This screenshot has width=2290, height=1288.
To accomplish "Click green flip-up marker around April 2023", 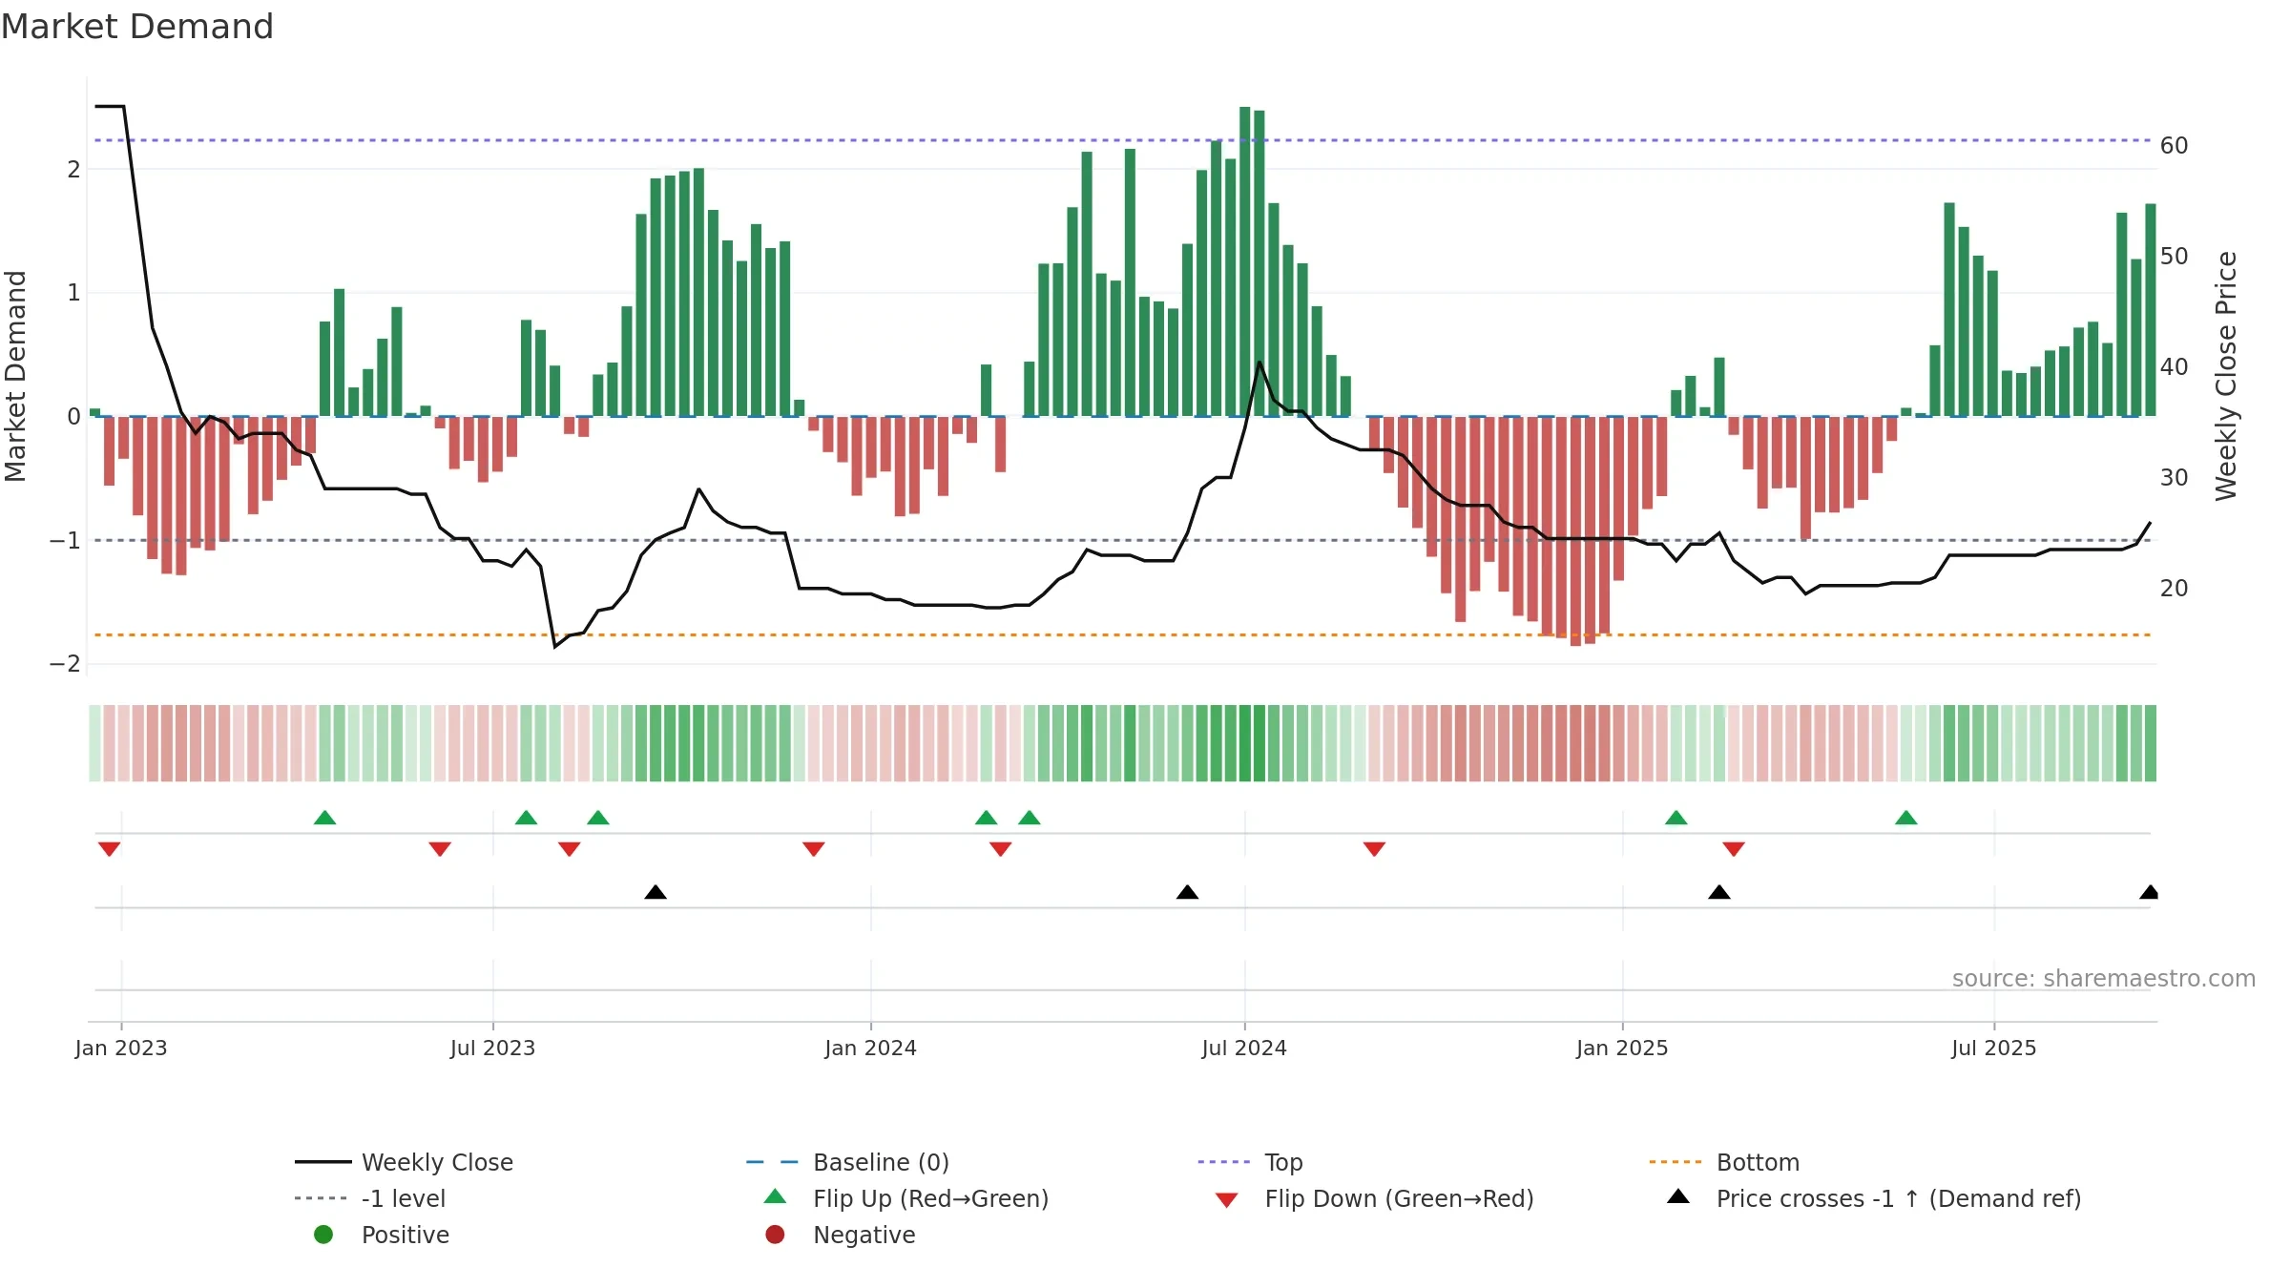I will (325, 818).
